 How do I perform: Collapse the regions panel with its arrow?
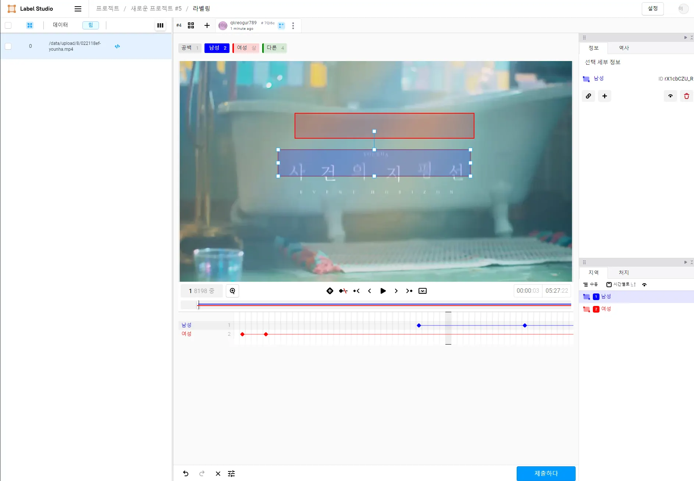coord(686,262)
